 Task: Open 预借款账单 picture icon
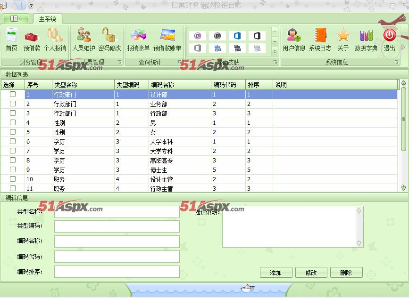(x=167, y=35)
